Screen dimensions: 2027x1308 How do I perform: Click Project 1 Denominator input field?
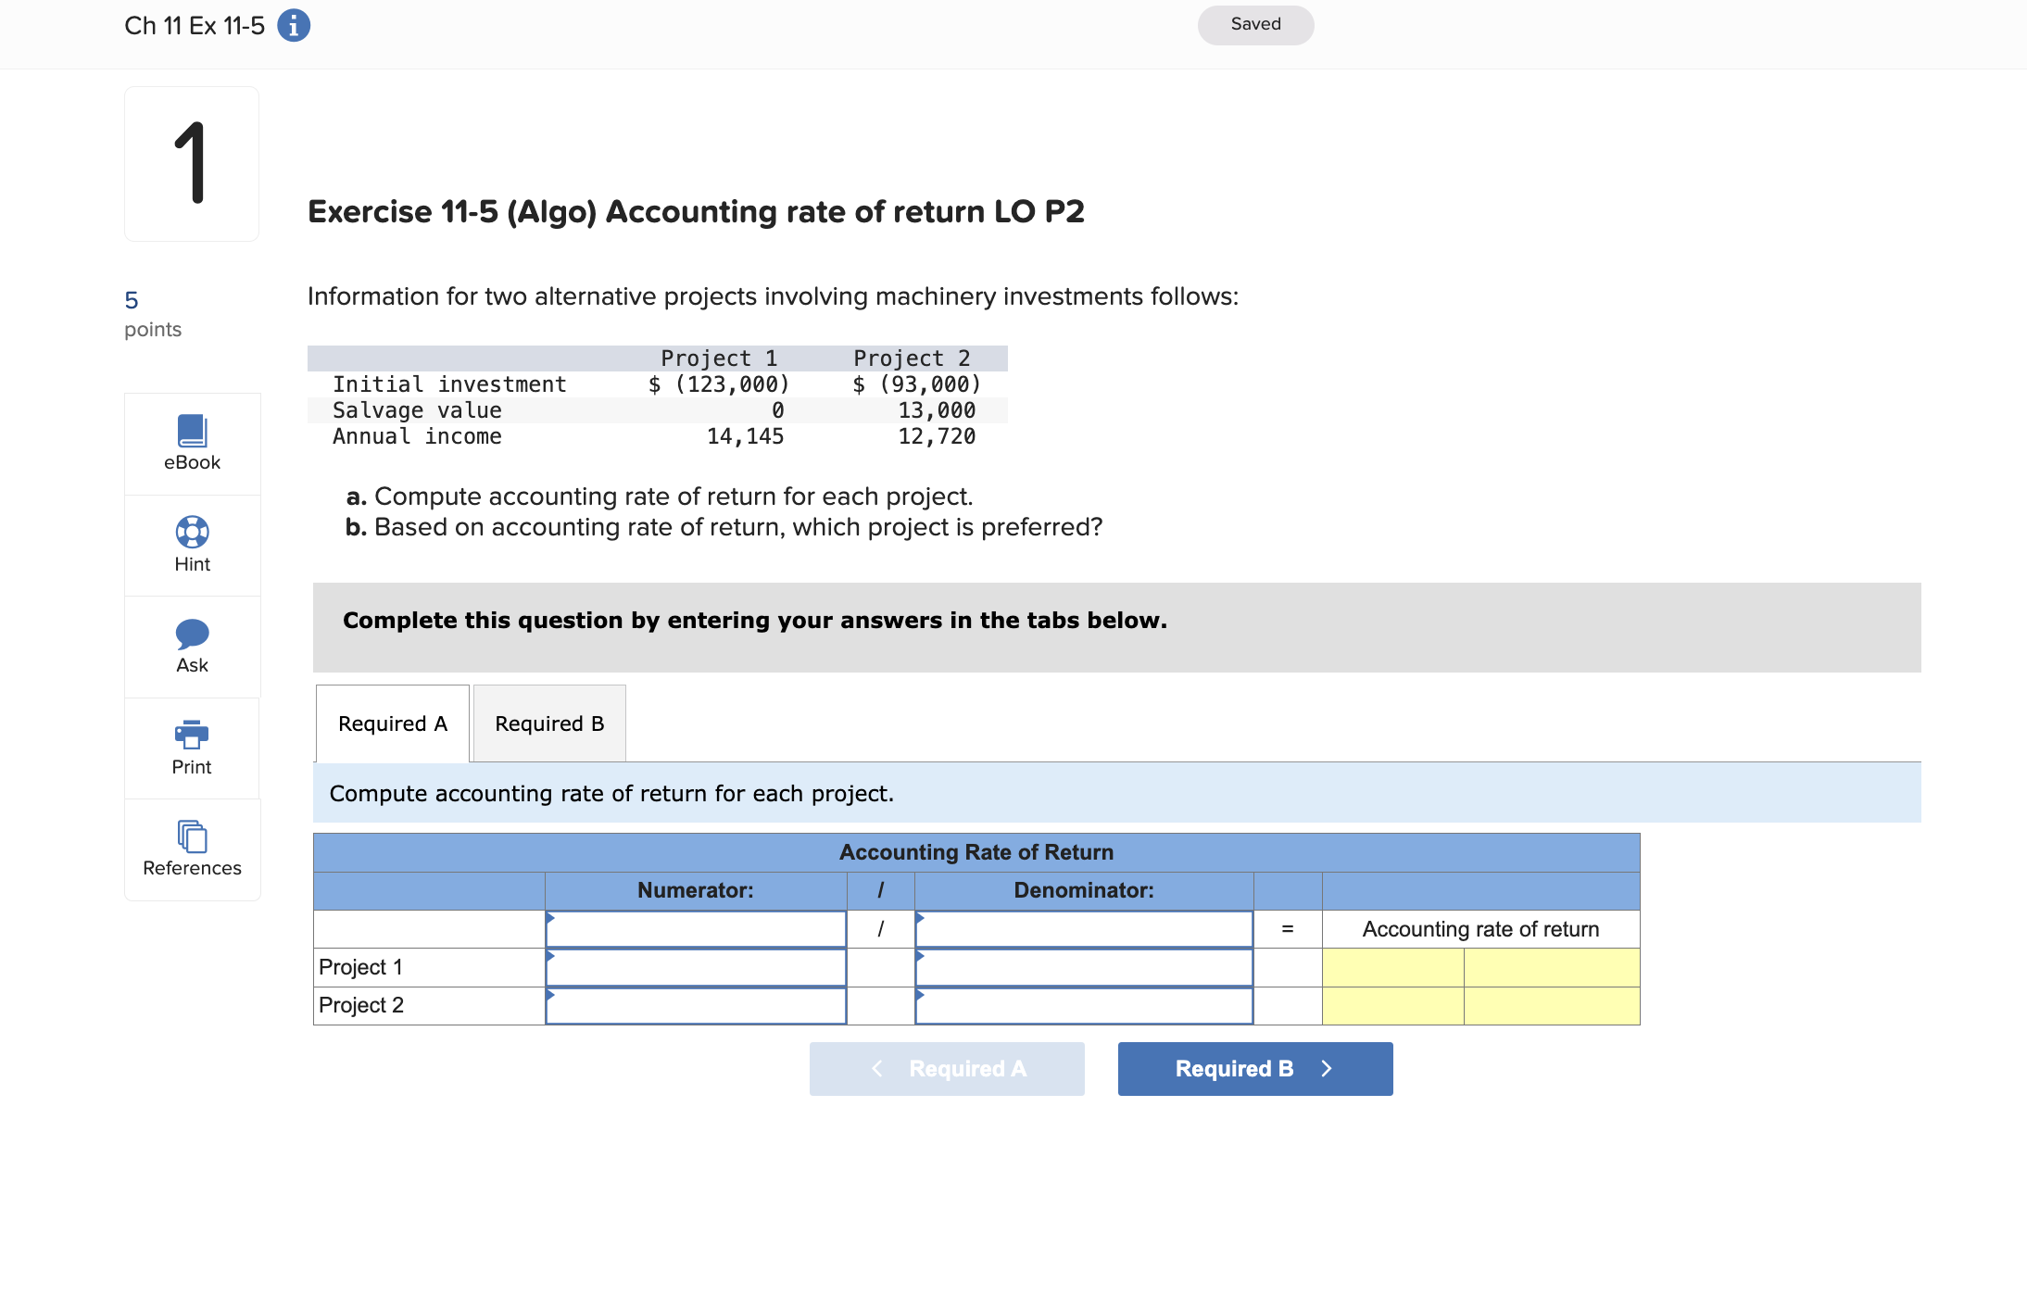[x=1082, y=966]
